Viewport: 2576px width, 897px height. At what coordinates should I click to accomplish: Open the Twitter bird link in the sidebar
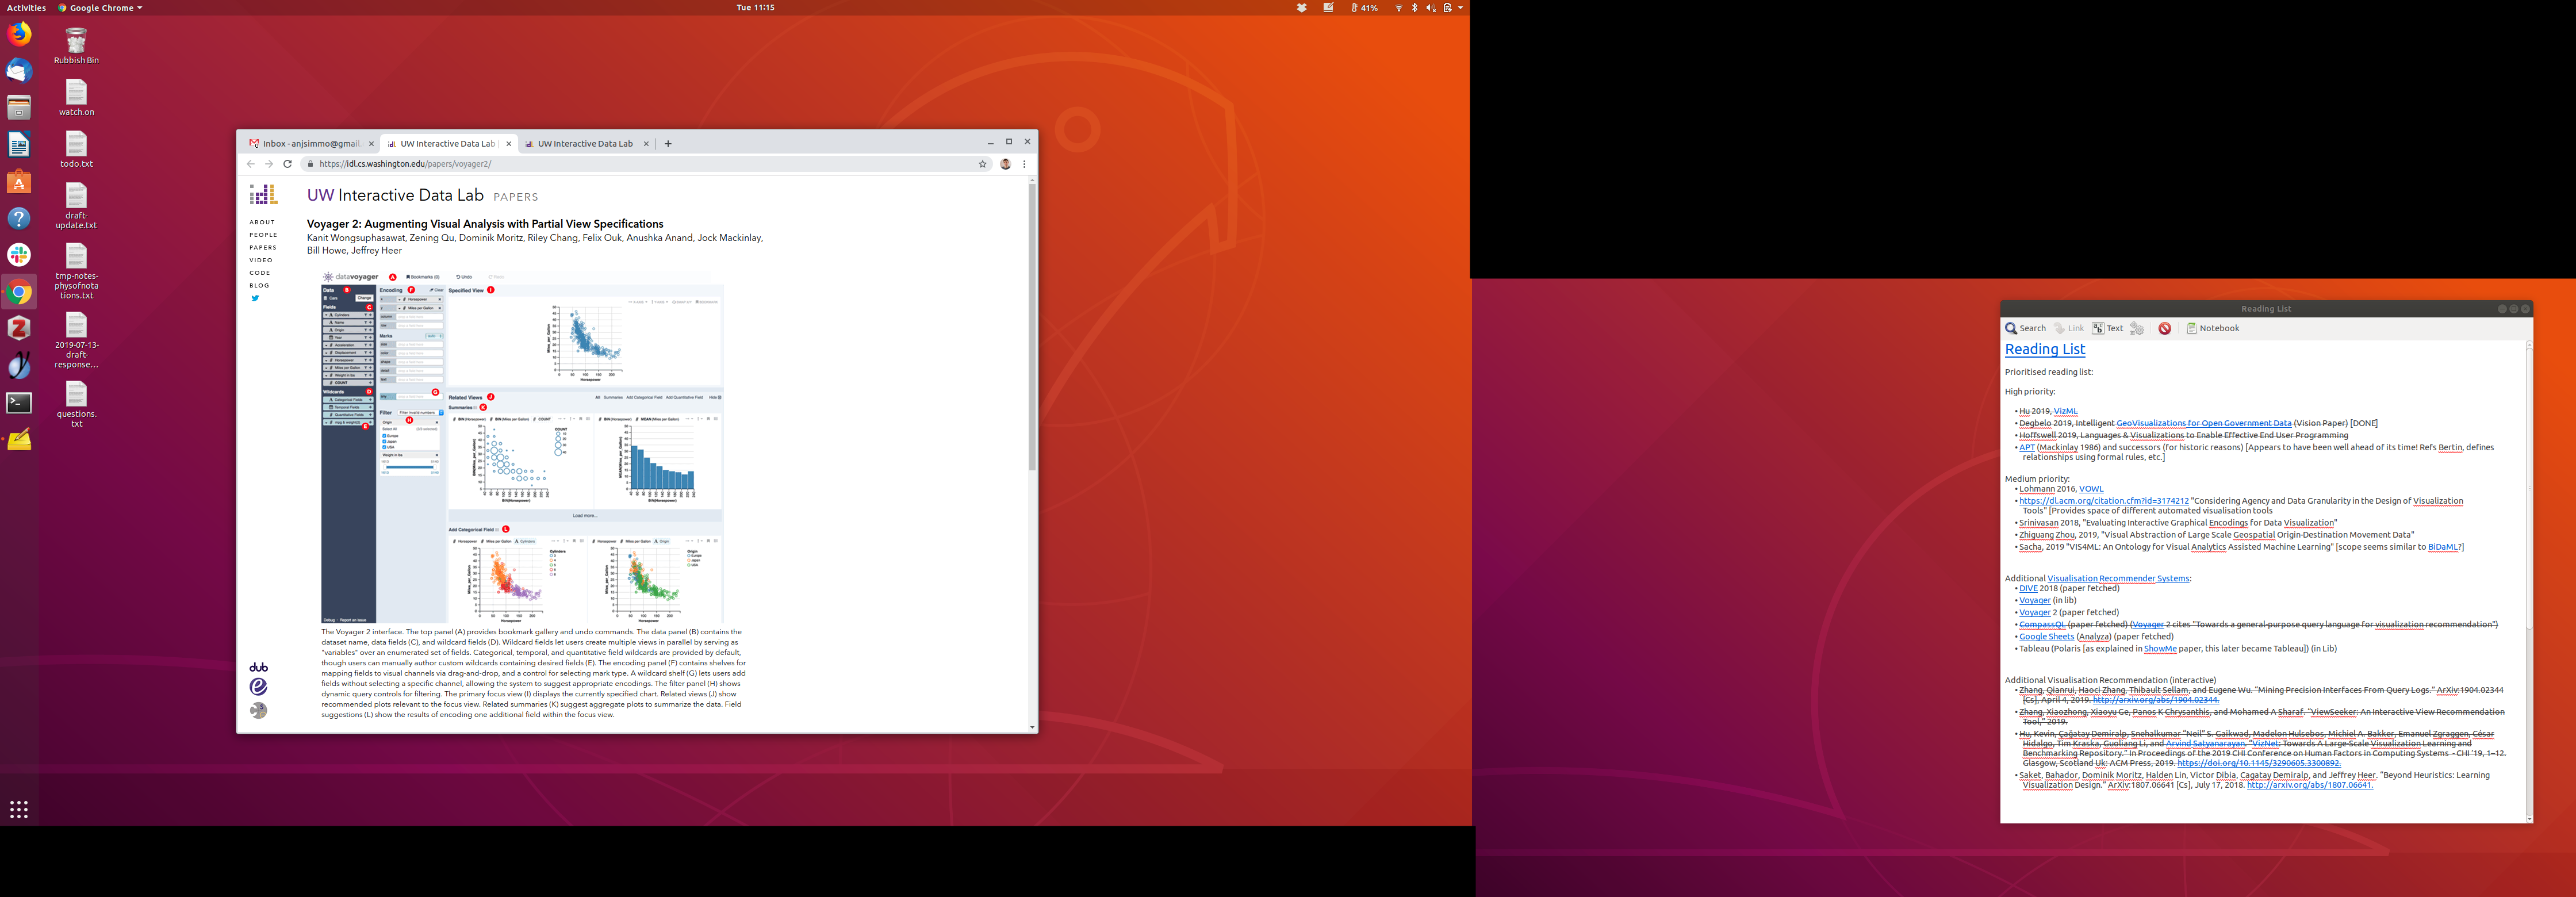click(255, 298)
